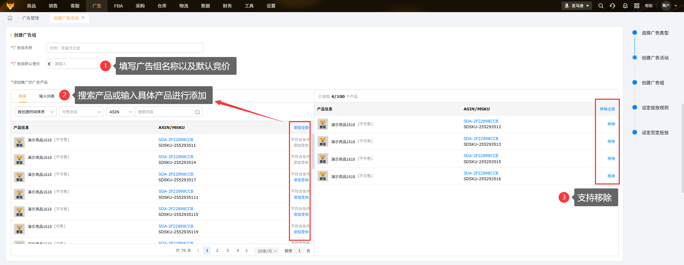Go to page 2 of product results
The width and height of the screenshot is (684, 265).
(x=217, y=250)
